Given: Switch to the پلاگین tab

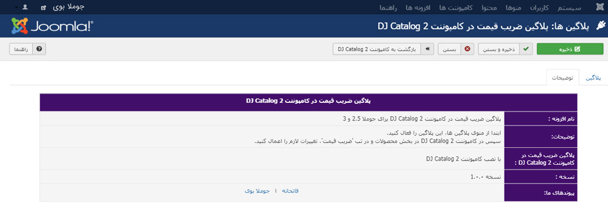Looking at the screenshot, I should [593, 78].
